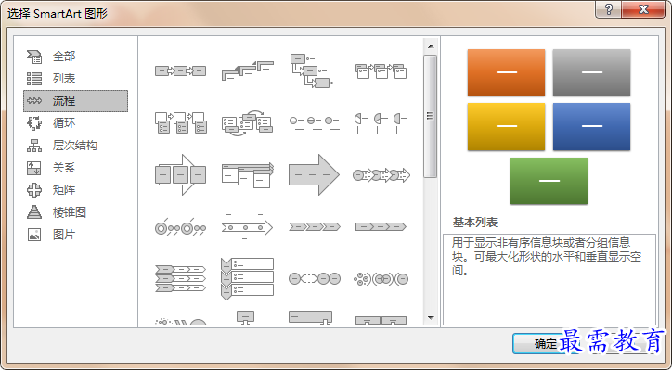Screen dimensions: 672x370
Task: Choose the detailed process layout with stacked arrow panels
Action: coord(247,174)
